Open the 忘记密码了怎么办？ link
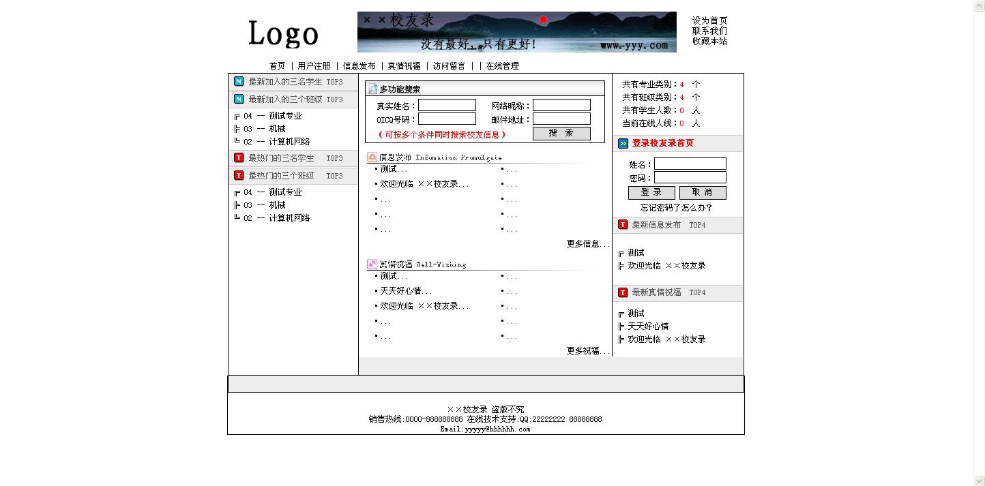Viewport: 985px width, 486px height. pyautogui.click(x=676, y=208)
